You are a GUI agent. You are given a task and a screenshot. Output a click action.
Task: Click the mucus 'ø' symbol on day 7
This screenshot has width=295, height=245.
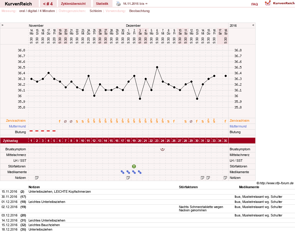coord(65,121)
